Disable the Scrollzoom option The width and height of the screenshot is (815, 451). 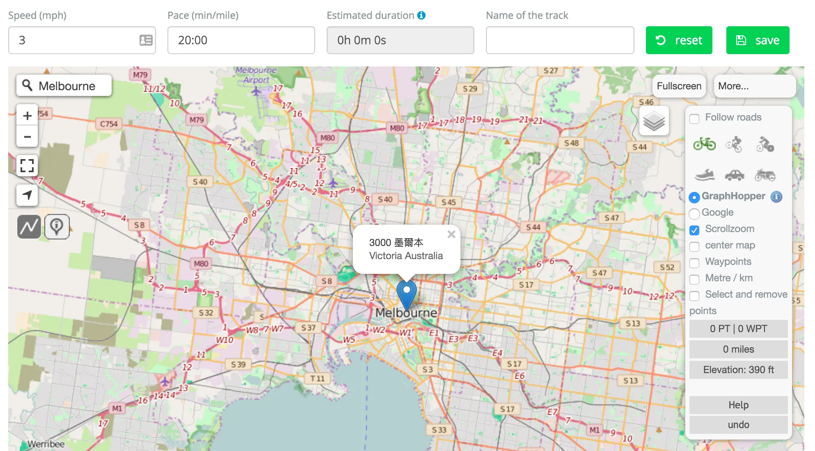(x=694, y=230)
